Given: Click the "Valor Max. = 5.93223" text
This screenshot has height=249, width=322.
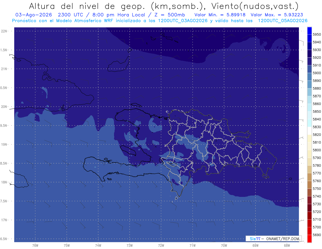Looking at the screenshot, I should click(277, 15).
